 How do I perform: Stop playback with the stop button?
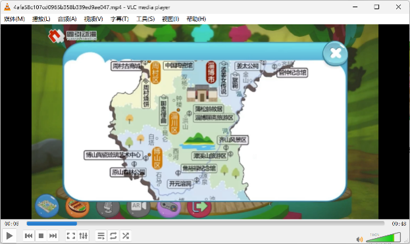[x=41, y=235]
